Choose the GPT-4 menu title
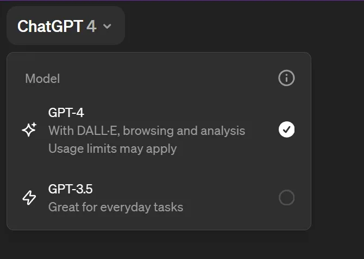 coord(66,113)
